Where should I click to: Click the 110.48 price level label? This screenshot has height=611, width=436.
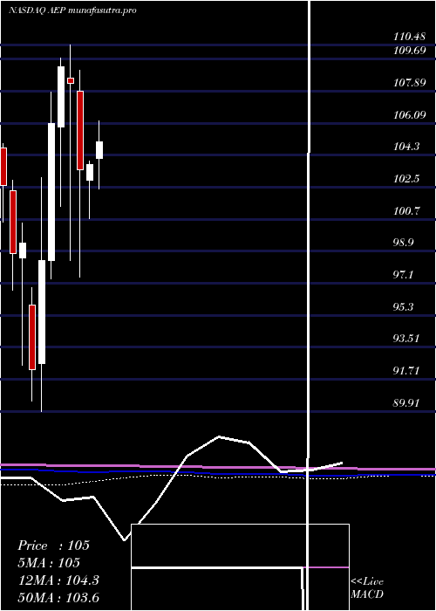[x=409, y=37]
